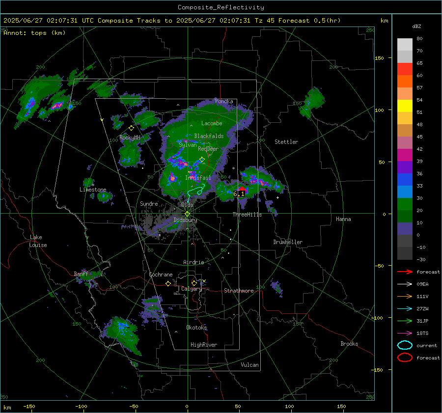442x413 pixels.
Task: Click the 6.1 storm top annotation
Action: [x=239, y=194]
